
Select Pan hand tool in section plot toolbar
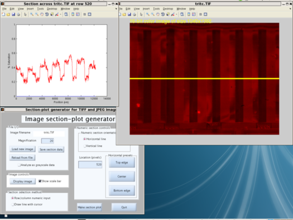pos(42,15)
